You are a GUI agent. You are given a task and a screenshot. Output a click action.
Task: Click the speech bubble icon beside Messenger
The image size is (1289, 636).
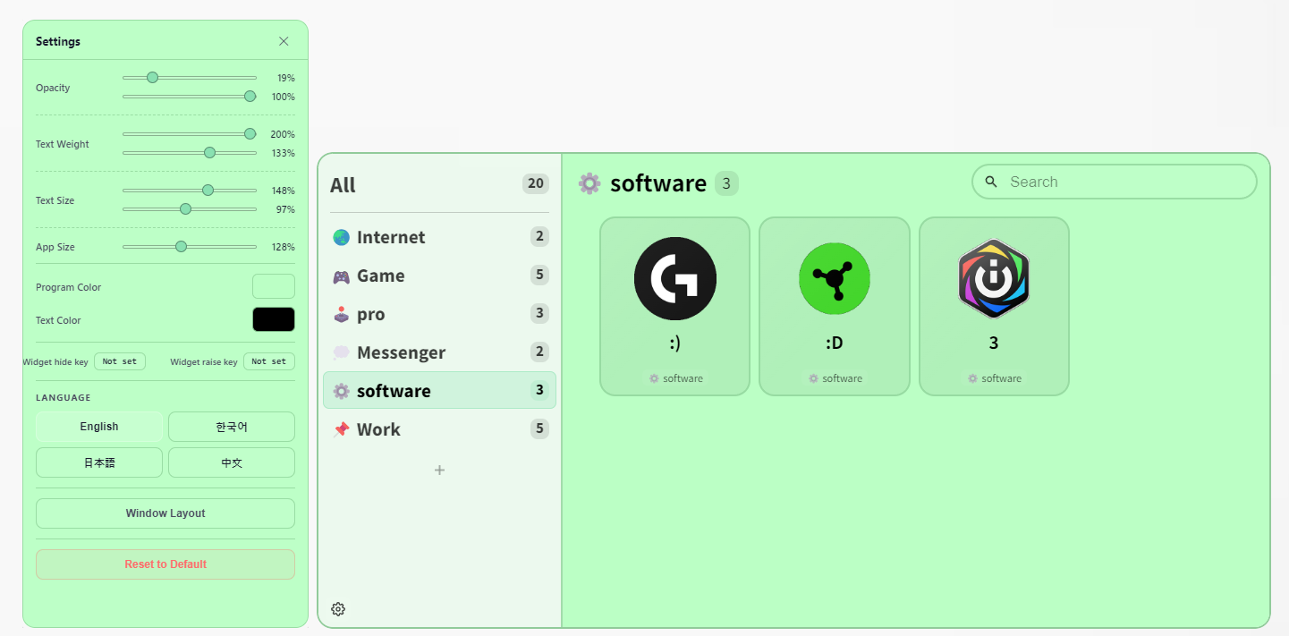coord(341,352)
